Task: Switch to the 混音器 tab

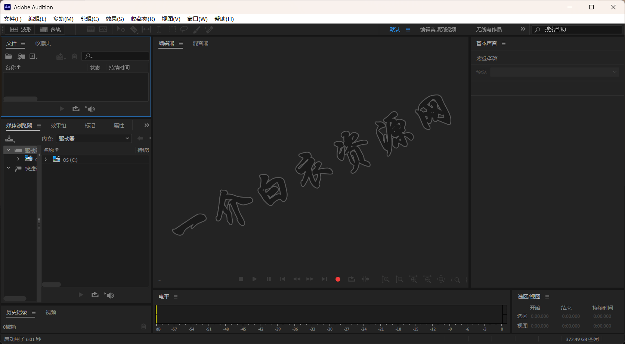Action: tap(200, 43)
